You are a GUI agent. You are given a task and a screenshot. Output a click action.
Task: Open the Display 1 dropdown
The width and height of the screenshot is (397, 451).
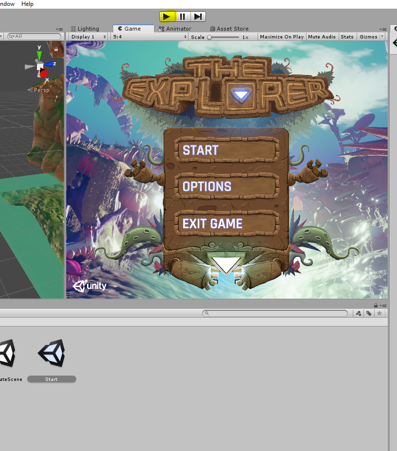coord(89,36)
